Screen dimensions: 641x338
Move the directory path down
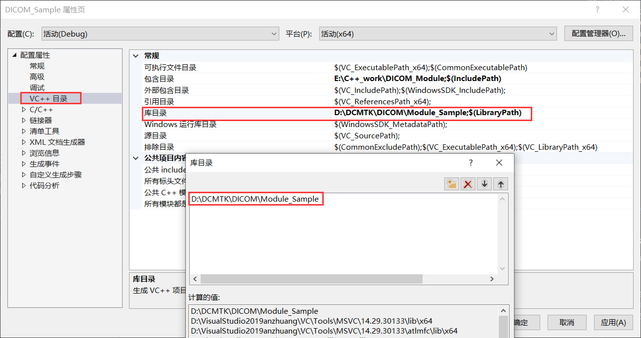484,183
